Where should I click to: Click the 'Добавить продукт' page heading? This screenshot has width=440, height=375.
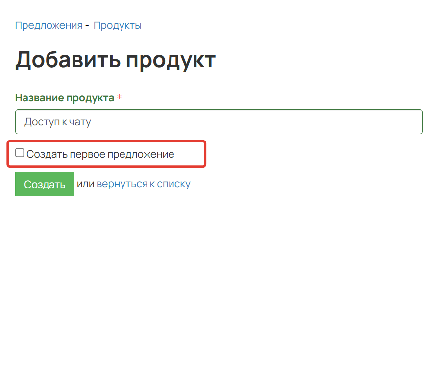[x=116, y=59]
